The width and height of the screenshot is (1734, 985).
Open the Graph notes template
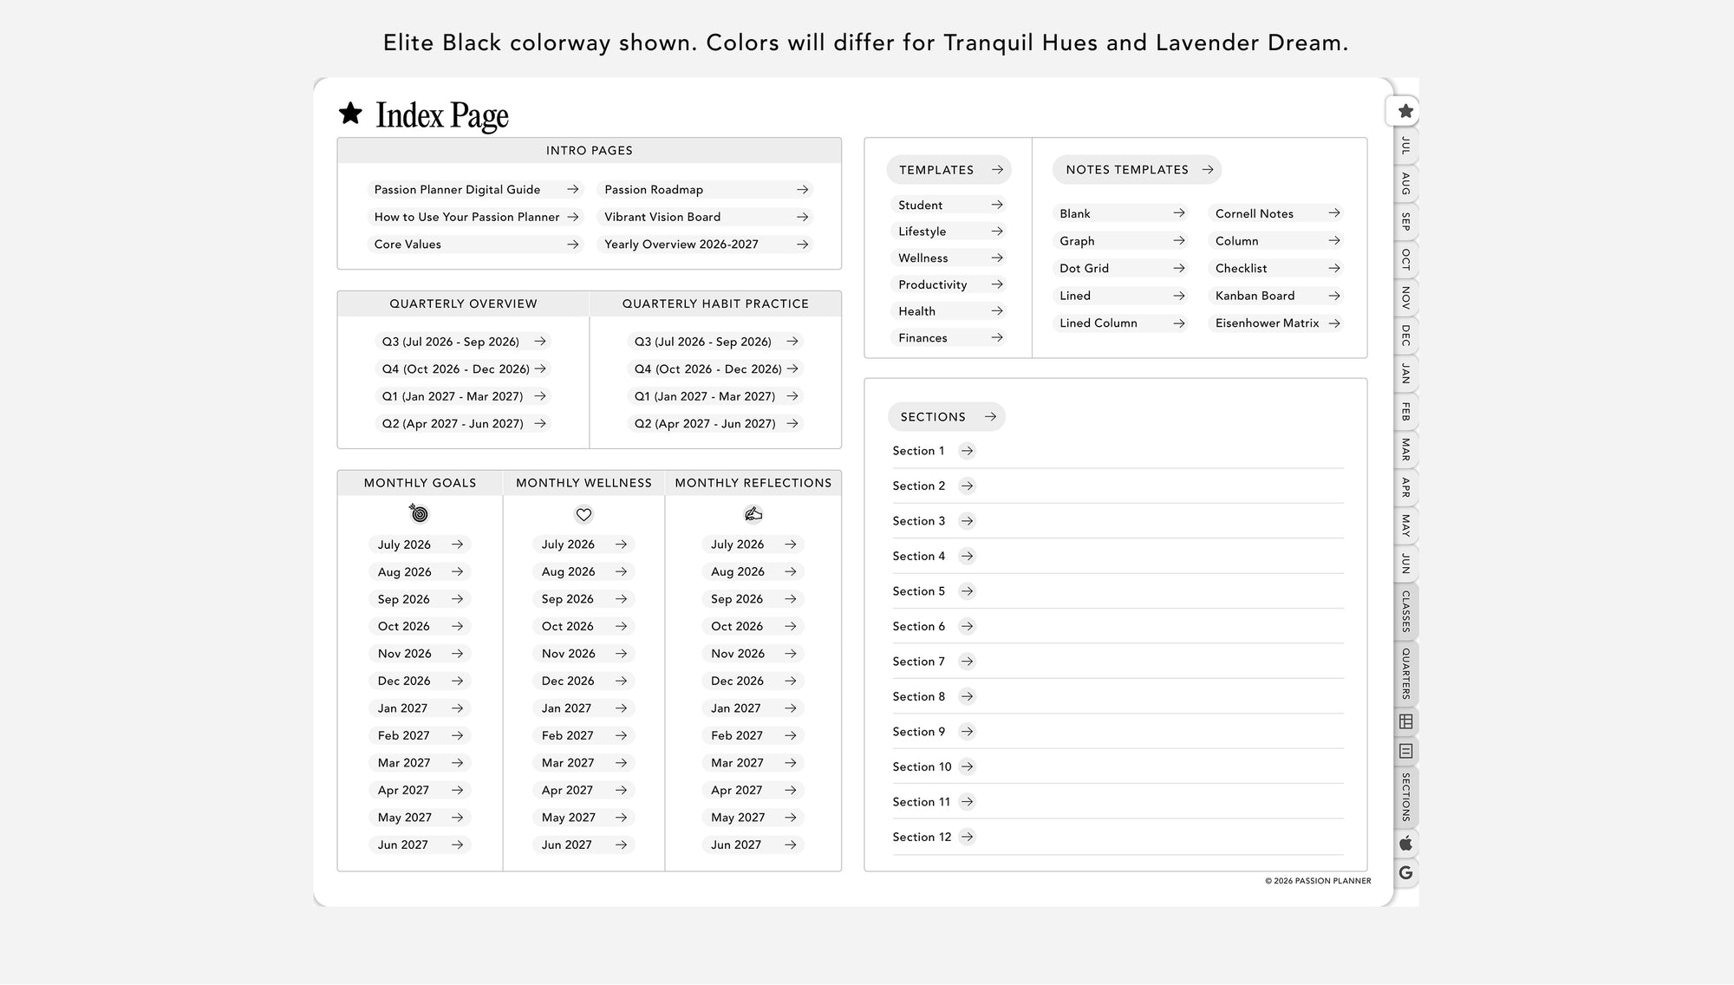pyautogui.click(x=1120, y=241)
